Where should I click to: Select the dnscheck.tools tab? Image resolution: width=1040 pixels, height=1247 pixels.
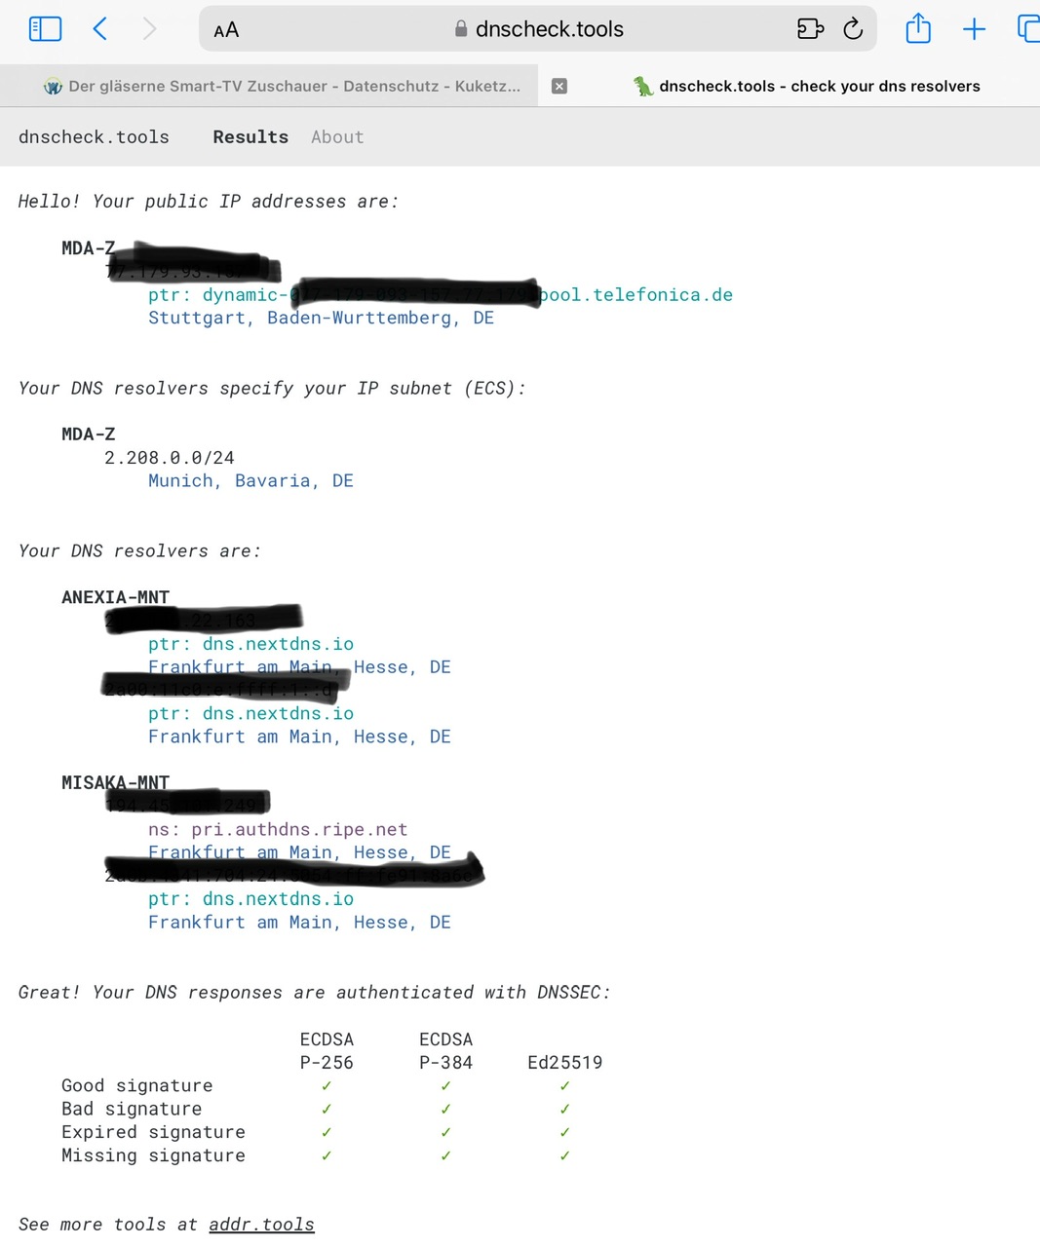(x=806, y=86)
